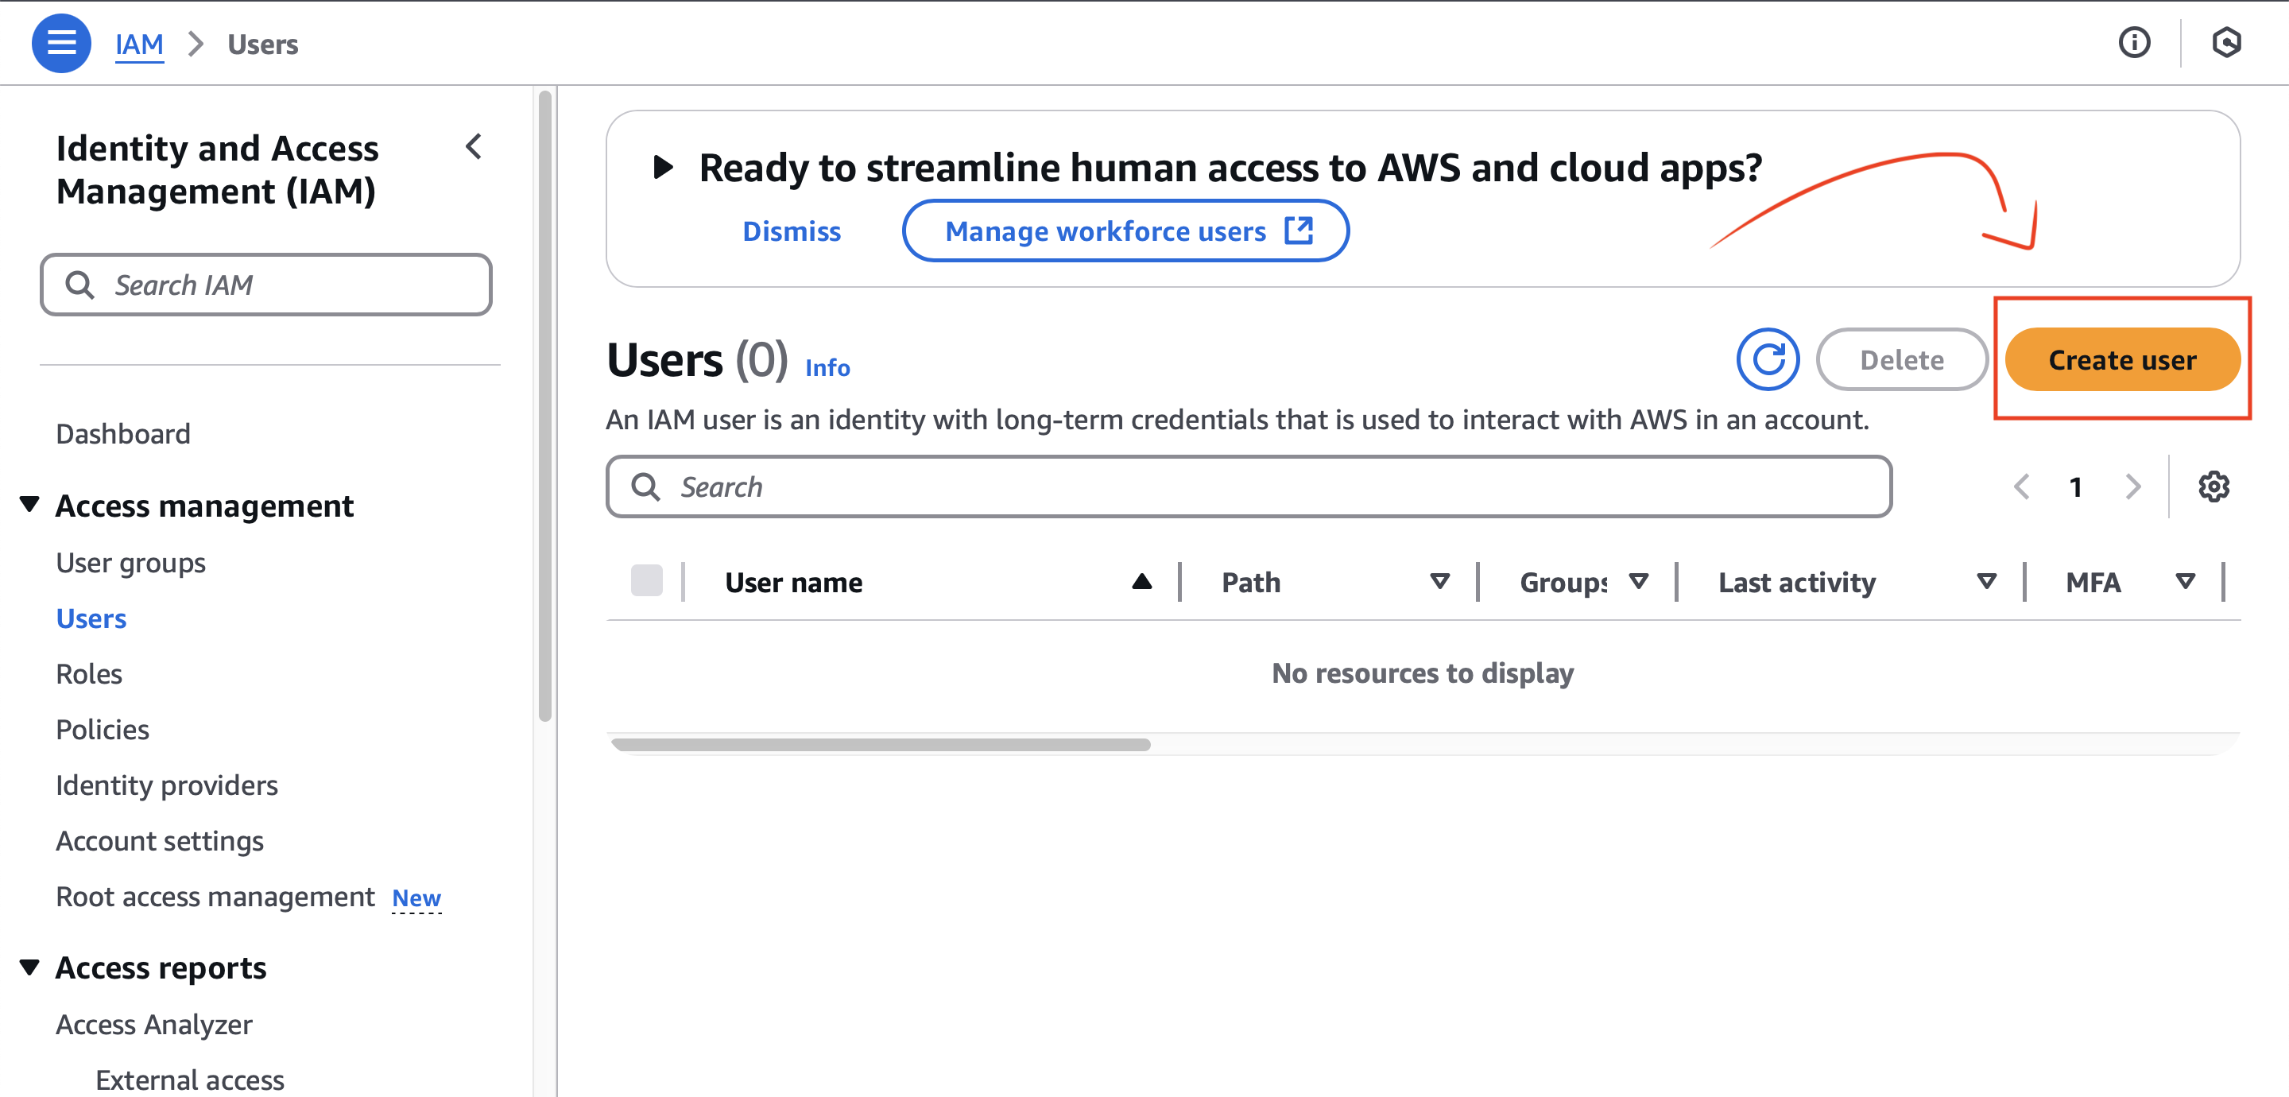This screenshot has width=2289, height=1097.
Task: Click the disabled Delete button
Action: click(1902, 360)
